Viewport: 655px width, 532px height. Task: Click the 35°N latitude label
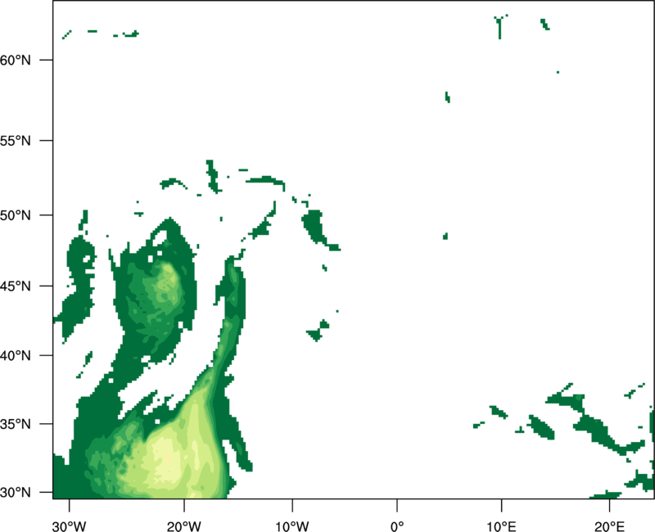pyautogui.click(x=15, y=424)
